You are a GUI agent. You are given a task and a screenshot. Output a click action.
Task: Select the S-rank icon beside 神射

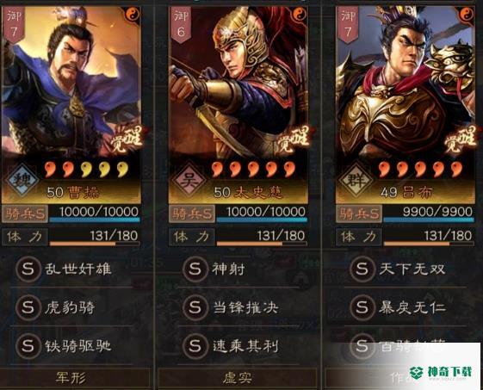pyautogui.click(x=195, y=269)
